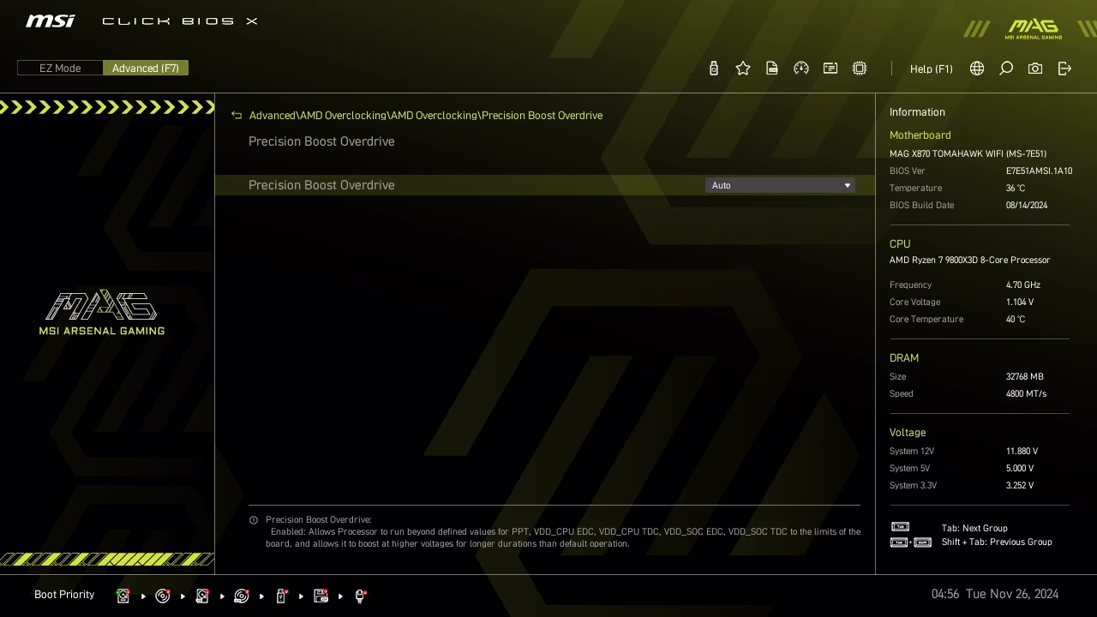Select hard disk boot device with green check
1097x617 pixels.
point(123,596)
